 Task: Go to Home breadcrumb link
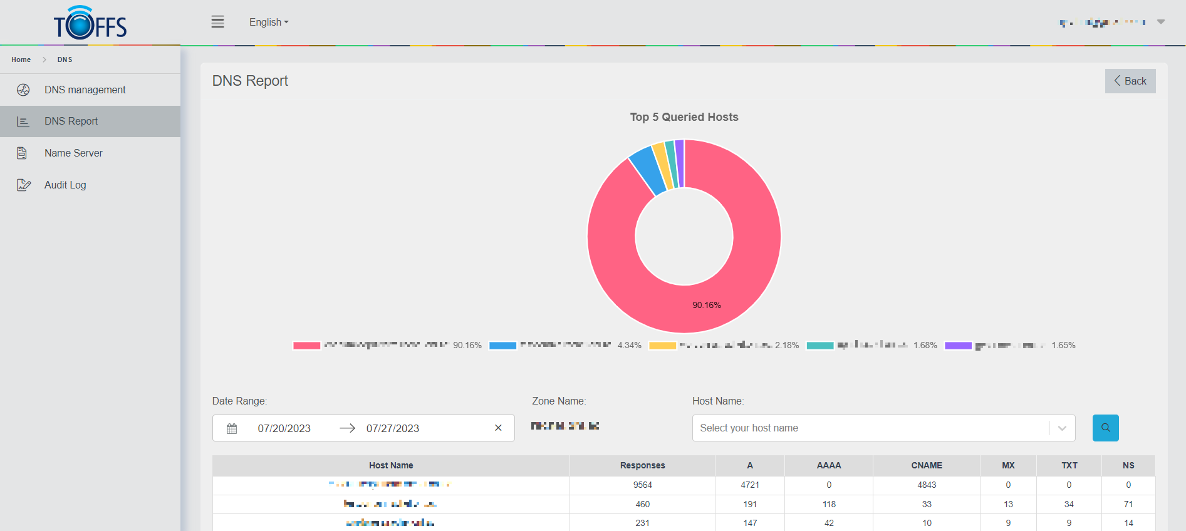[21, 59]
